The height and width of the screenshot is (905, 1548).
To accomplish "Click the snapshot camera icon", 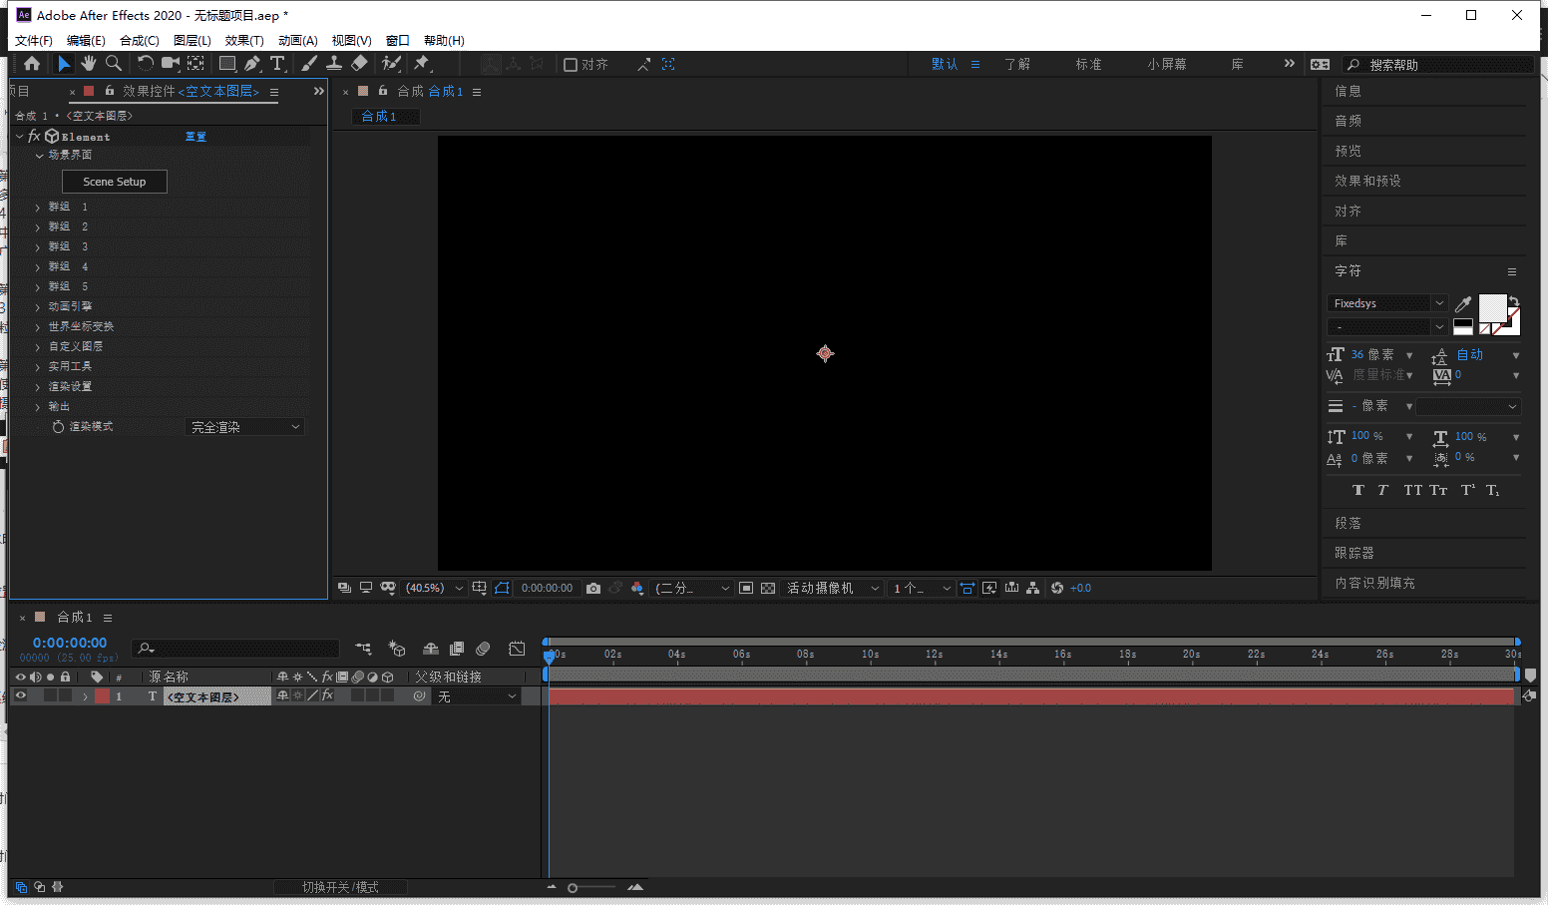I will (593, 589).
